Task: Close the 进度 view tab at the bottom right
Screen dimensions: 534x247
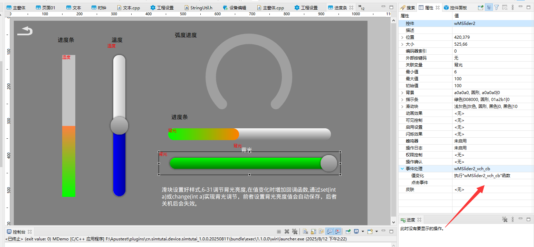Action: click(x=420, y=220)
